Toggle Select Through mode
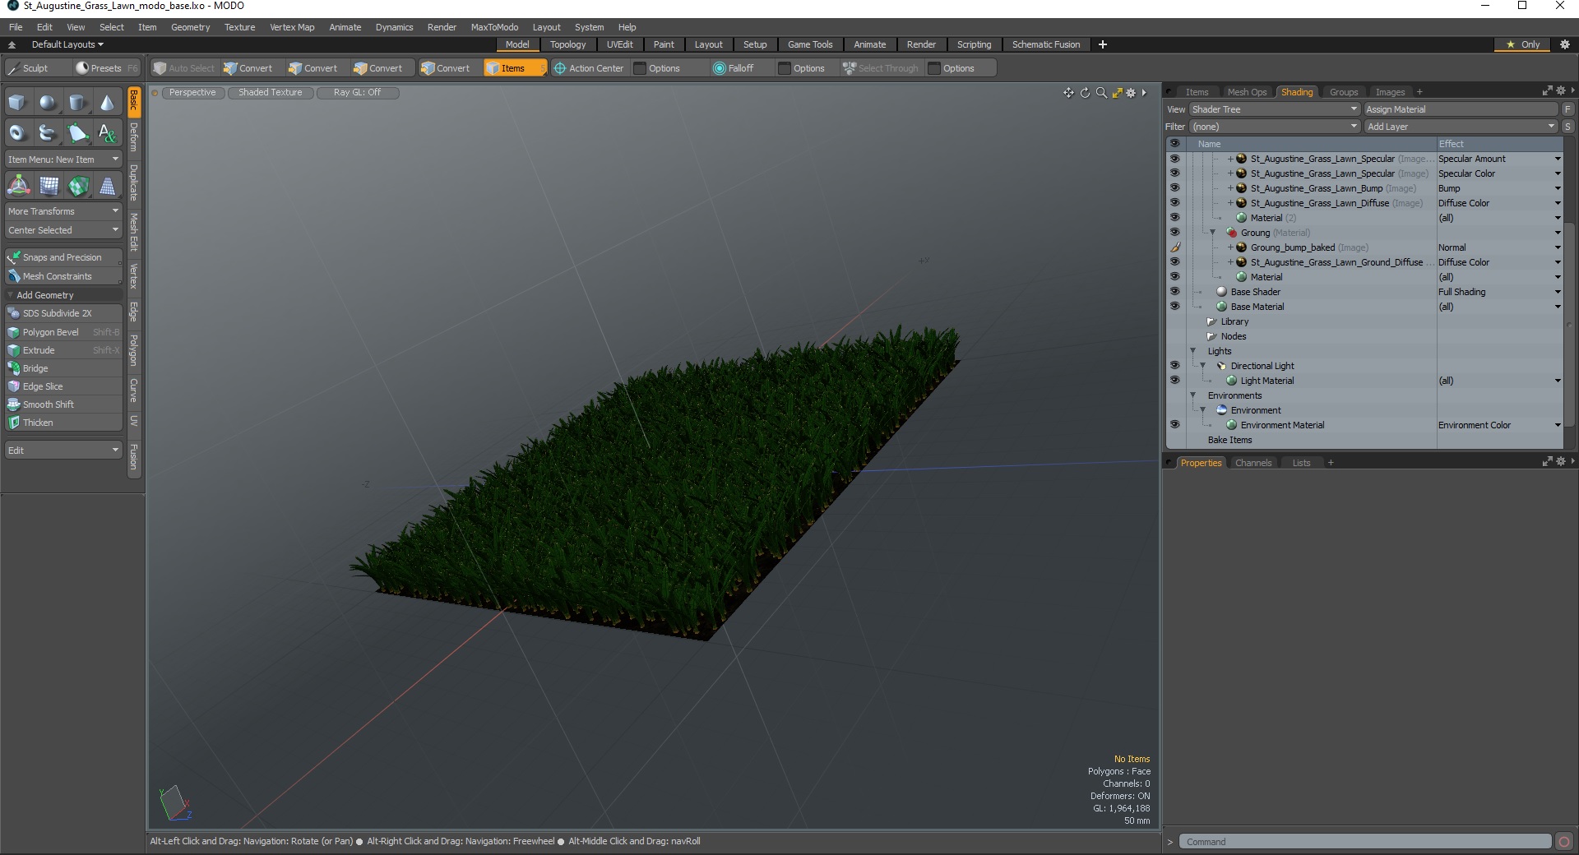Screen dimensions: 1579x855 pyautogui.click(x=880, y=68)
